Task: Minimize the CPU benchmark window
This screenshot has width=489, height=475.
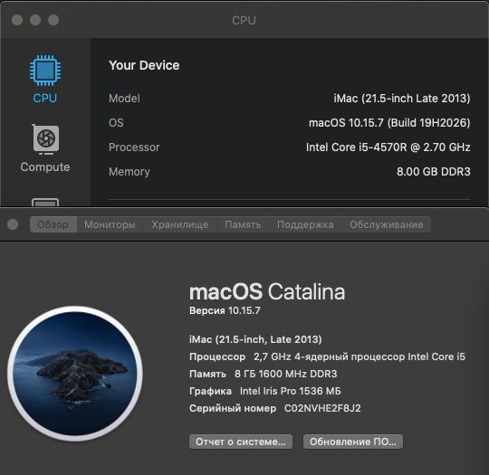Action: [35, 20]
